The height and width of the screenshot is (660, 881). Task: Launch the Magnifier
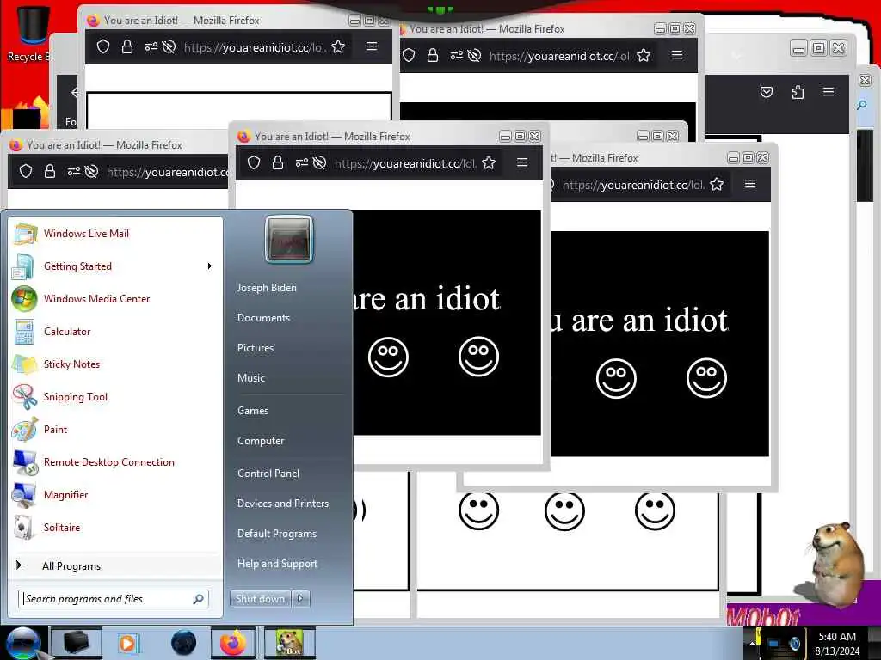115,494
